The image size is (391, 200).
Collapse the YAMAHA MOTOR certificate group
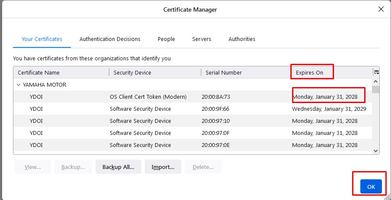[x=19, y=85]
